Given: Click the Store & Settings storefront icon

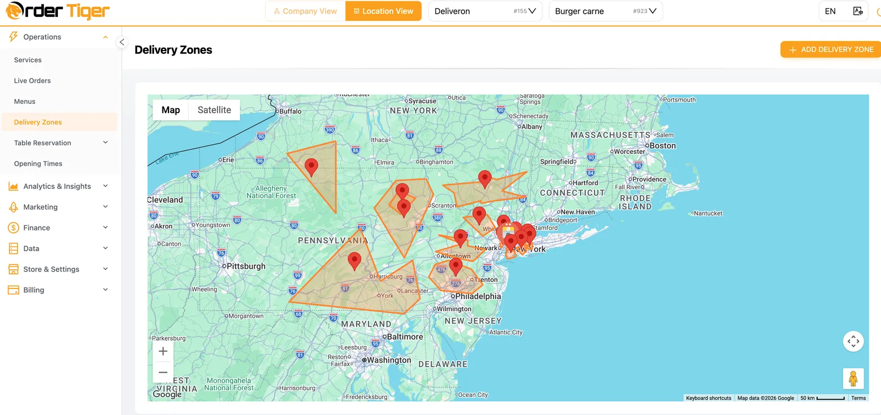Looking at the screenshot, I should pyautogui.click(x=13, y=269).
